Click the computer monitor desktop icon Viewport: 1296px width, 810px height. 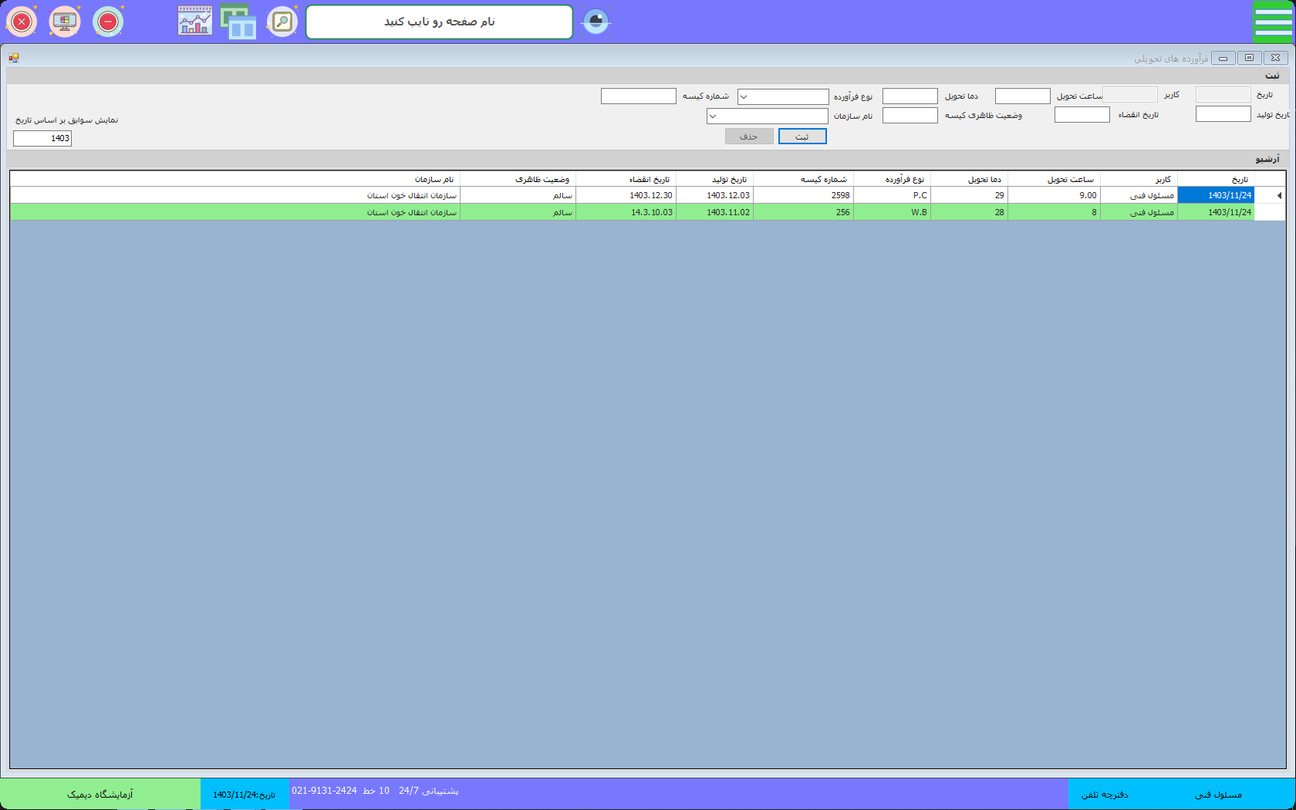pos(65,22)
